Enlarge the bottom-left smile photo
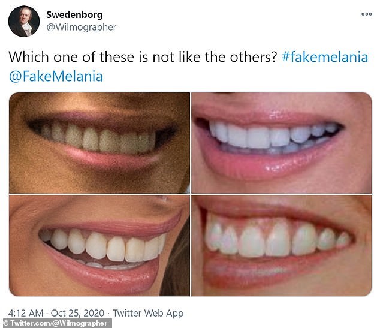The height and width of the screenshot is (328, 380). point(99,246)
